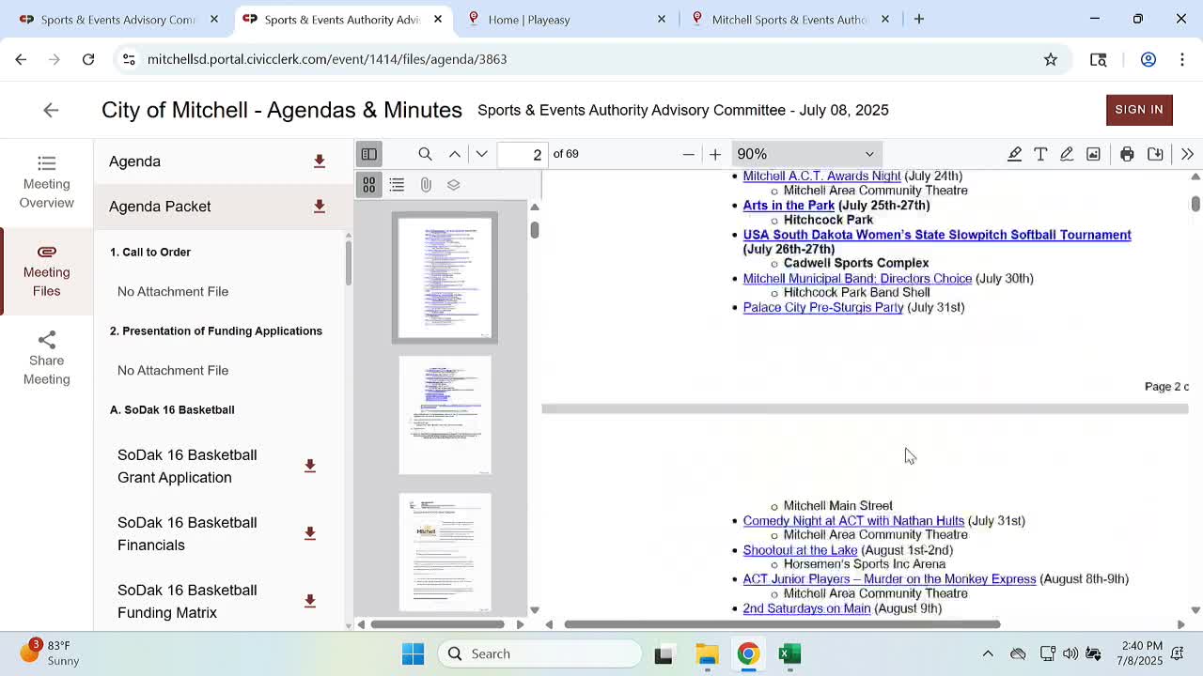Select the add text tool
Screen dimensions: 1203x676
pyautogui.click(x=1040, y=154)
